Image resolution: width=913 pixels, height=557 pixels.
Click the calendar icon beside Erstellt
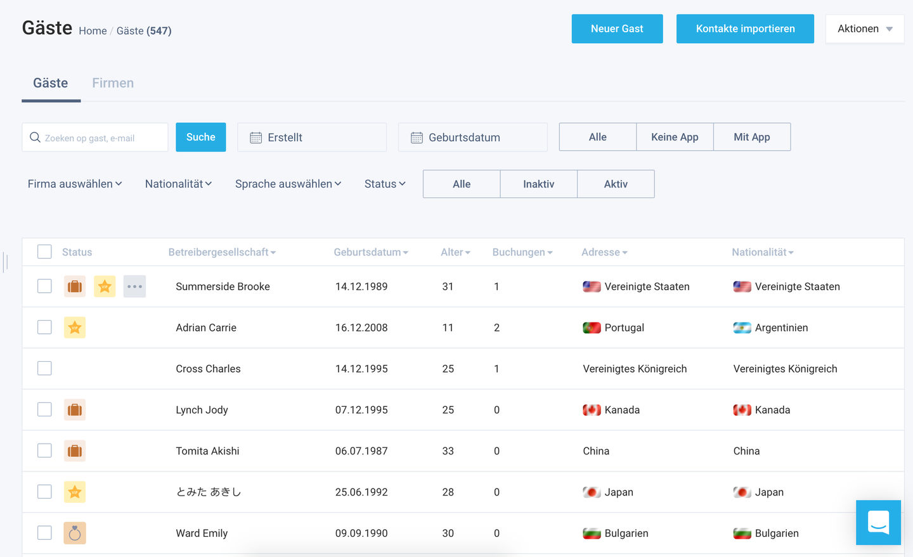tap(256, 138)
